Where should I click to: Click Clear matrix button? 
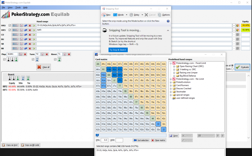pyautogui.click(x=158, y=140)
